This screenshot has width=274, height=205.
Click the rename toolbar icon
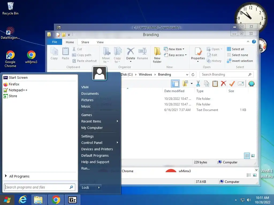pos(241,84)
